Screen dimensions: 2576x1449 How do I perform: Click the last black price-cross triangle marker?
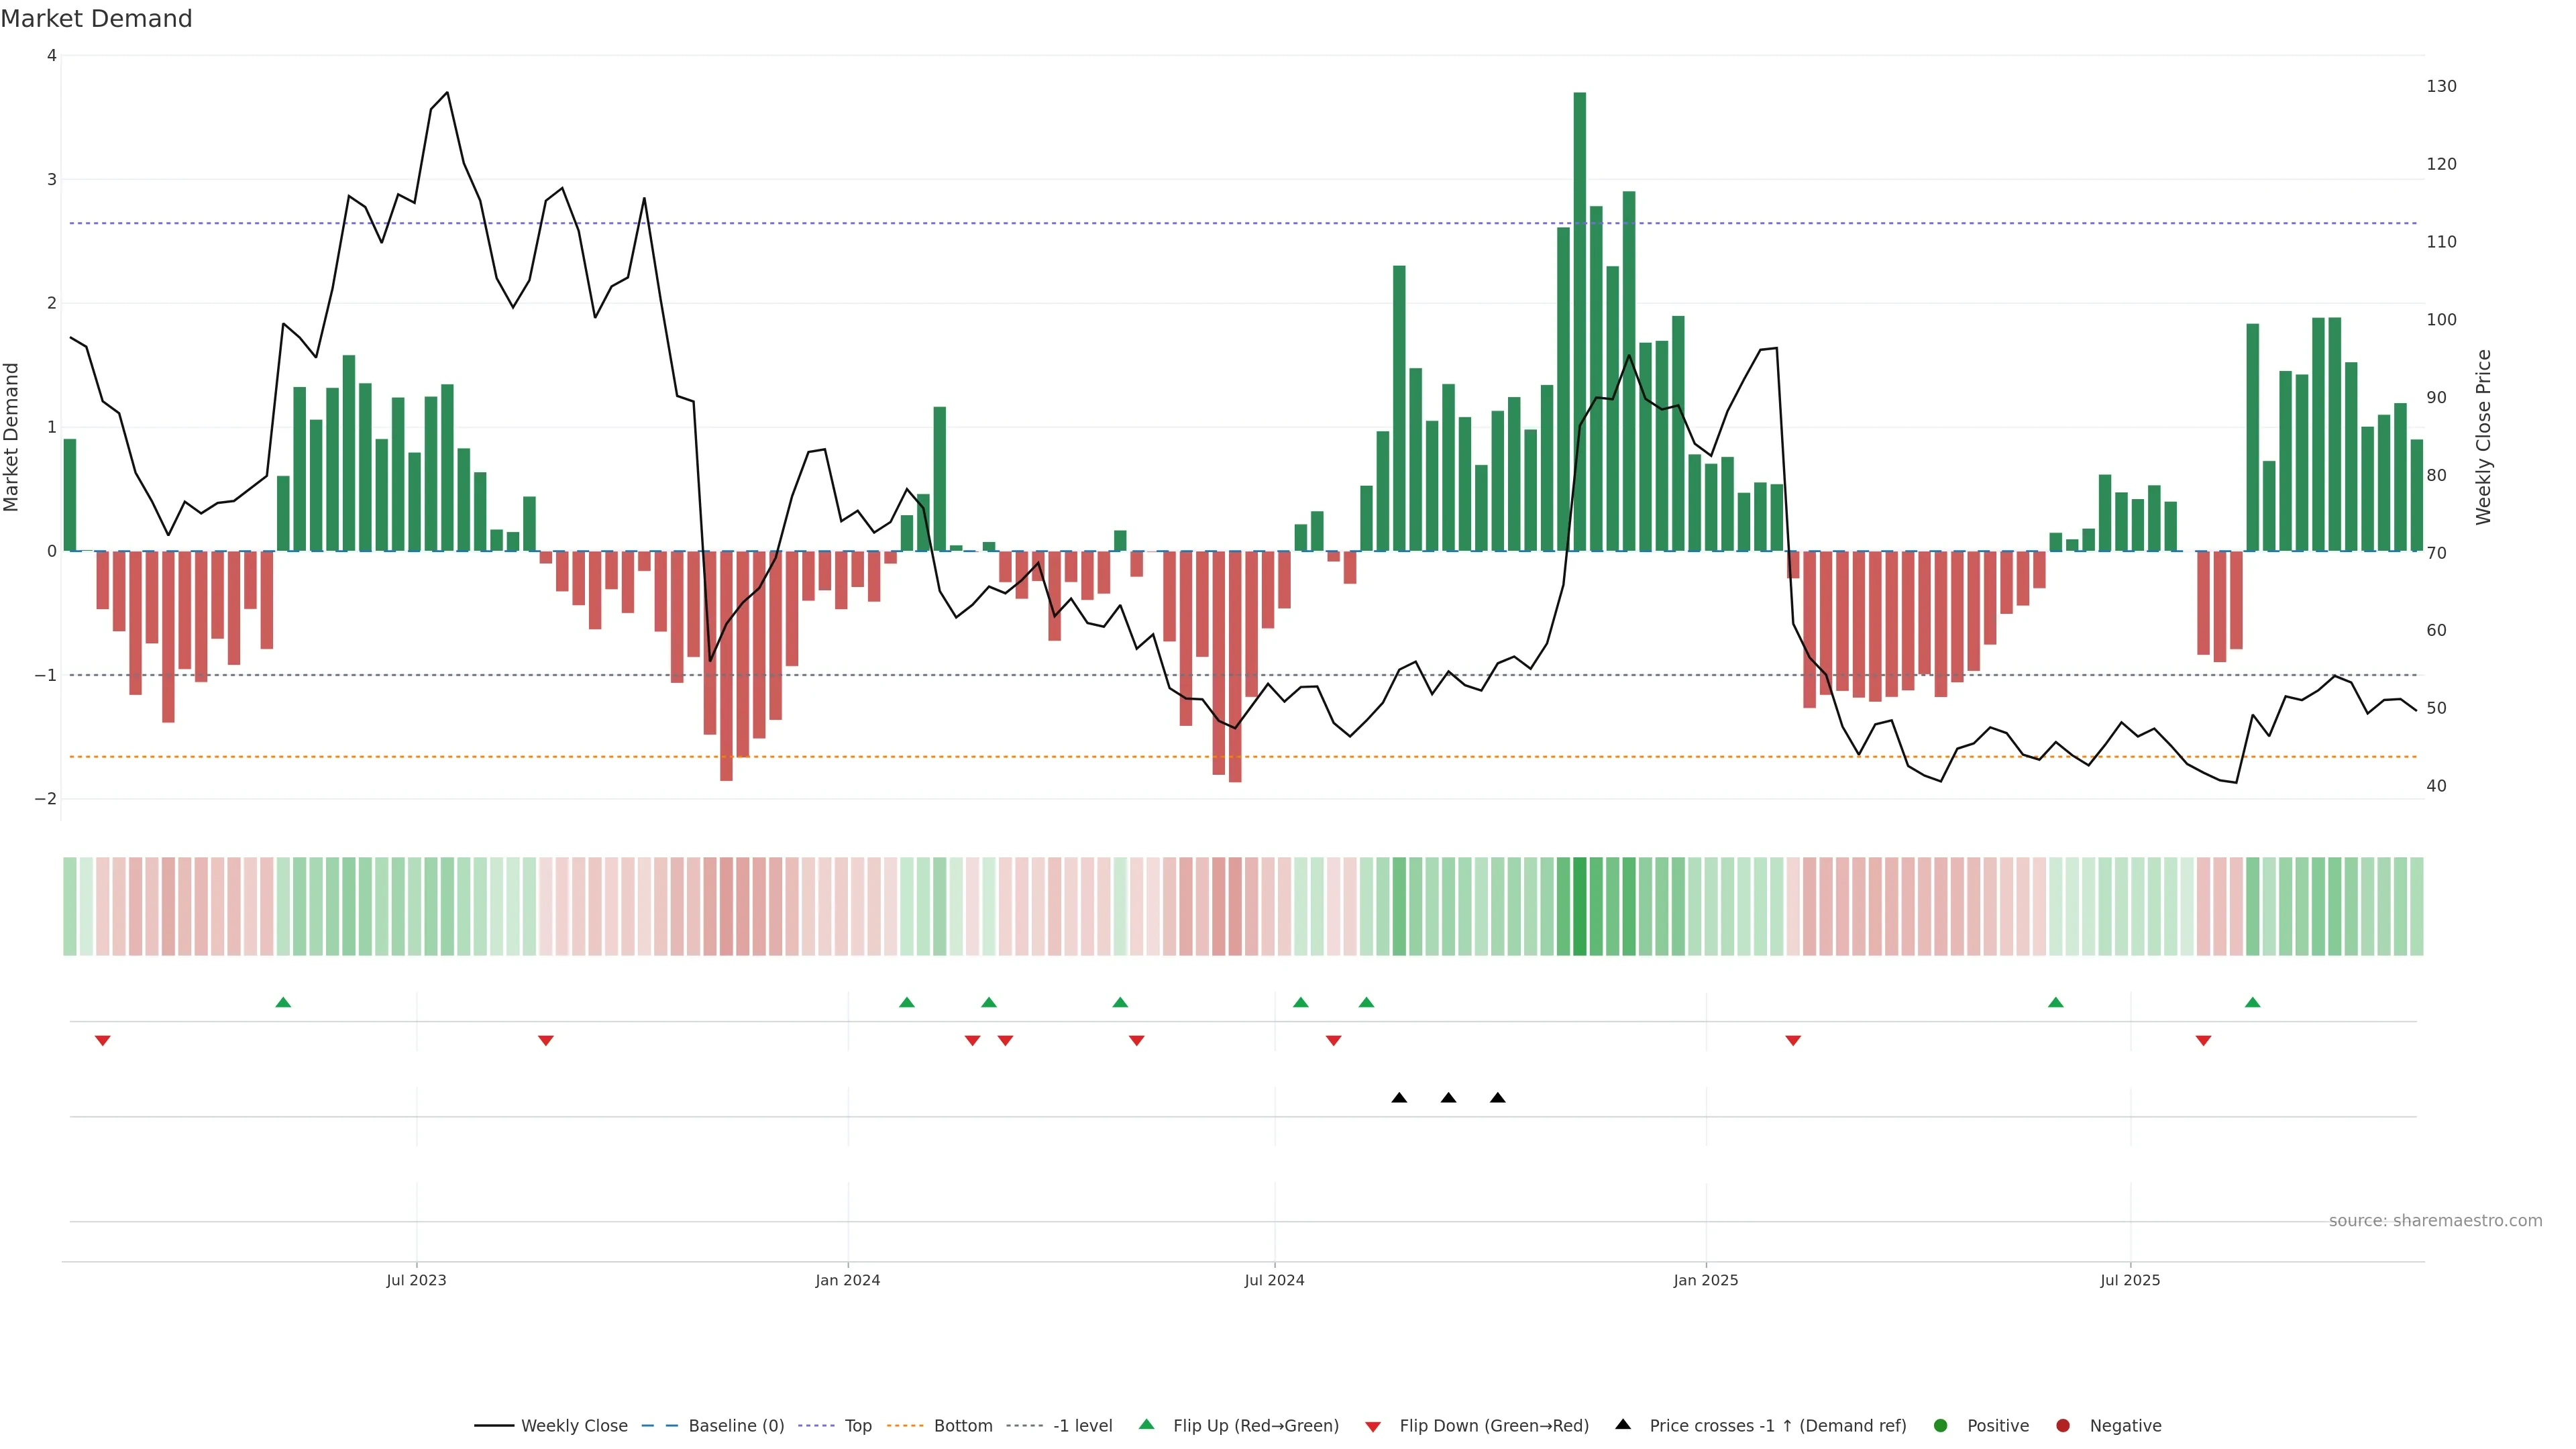(x=1497, y=1098)
